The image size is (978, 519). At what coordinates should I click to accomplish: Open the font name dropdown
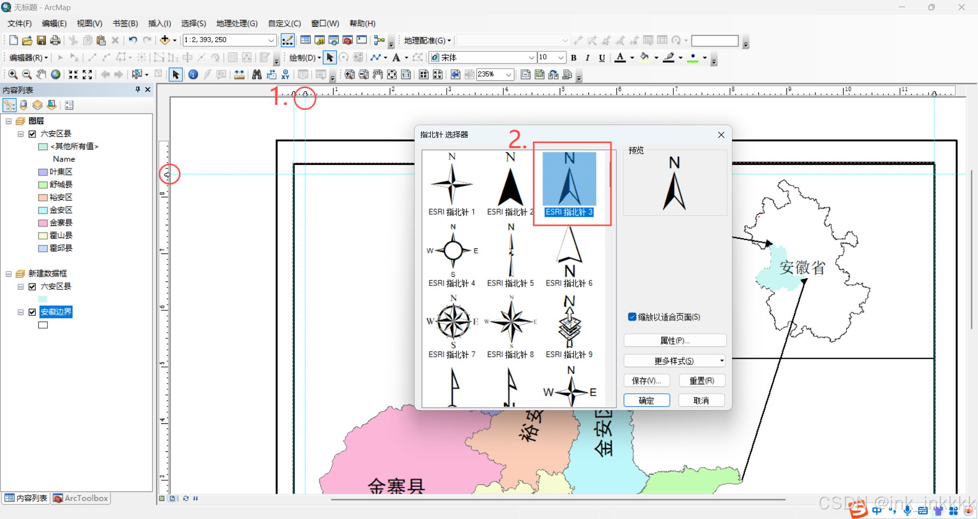[531, 57]
